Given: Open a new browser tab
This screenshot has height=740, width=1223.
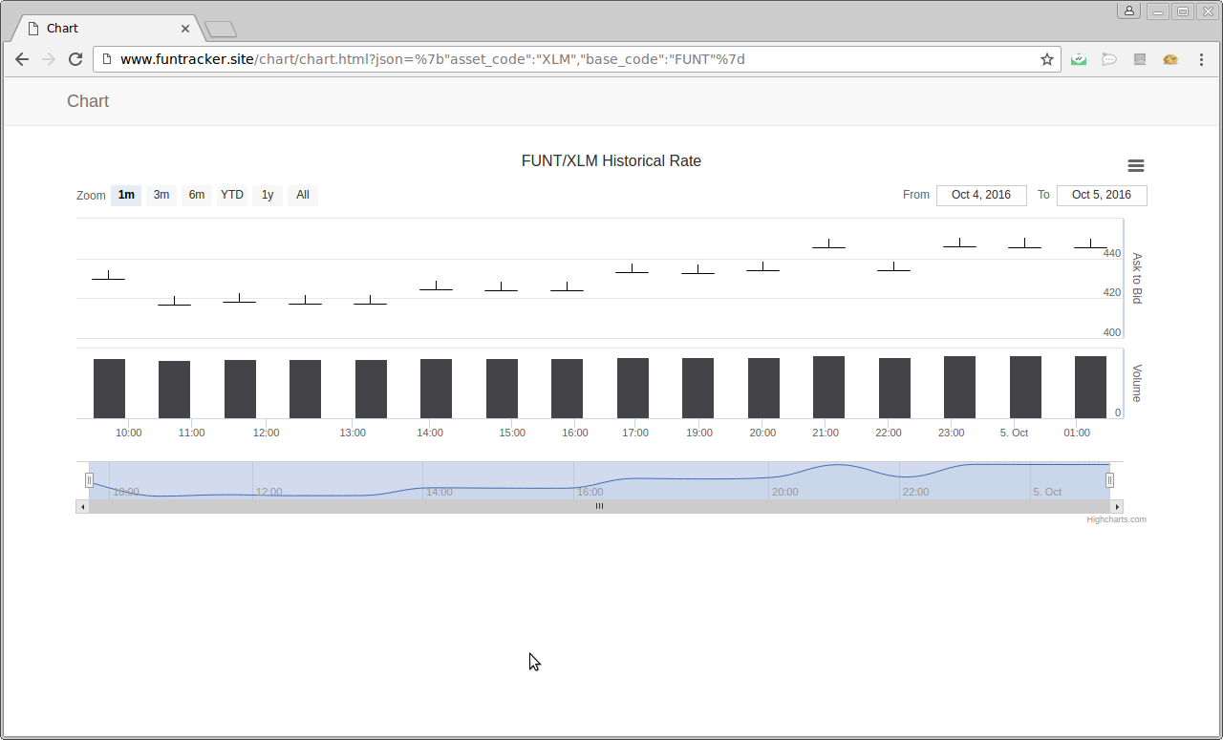Looking at the screenshot, I should 221,30.
